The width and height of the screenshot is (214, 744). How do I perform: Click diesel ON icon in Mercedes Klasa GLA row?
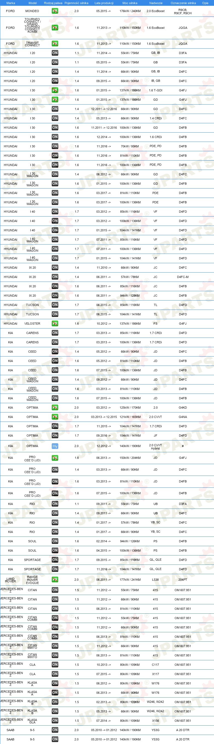tap(55, 721)
